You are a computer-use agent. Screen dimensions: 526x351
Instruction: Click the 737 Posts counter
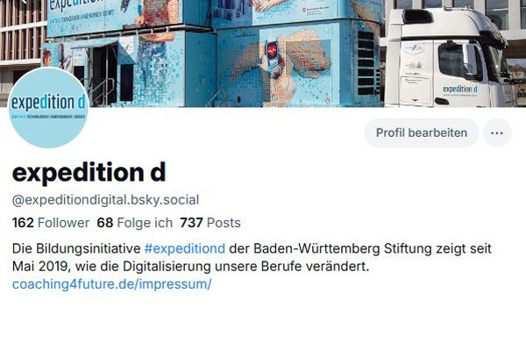[x=210, y=223]
